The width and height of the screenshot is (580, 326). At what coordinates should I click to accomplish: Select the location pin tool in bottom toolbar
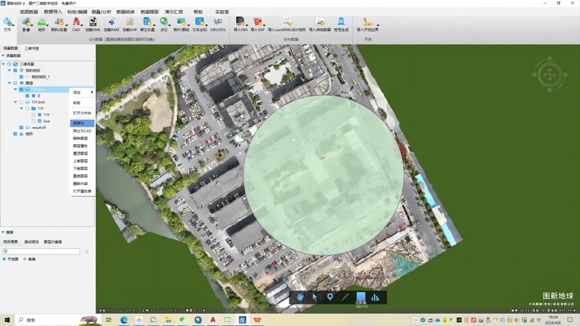click(x=330, y=297)
